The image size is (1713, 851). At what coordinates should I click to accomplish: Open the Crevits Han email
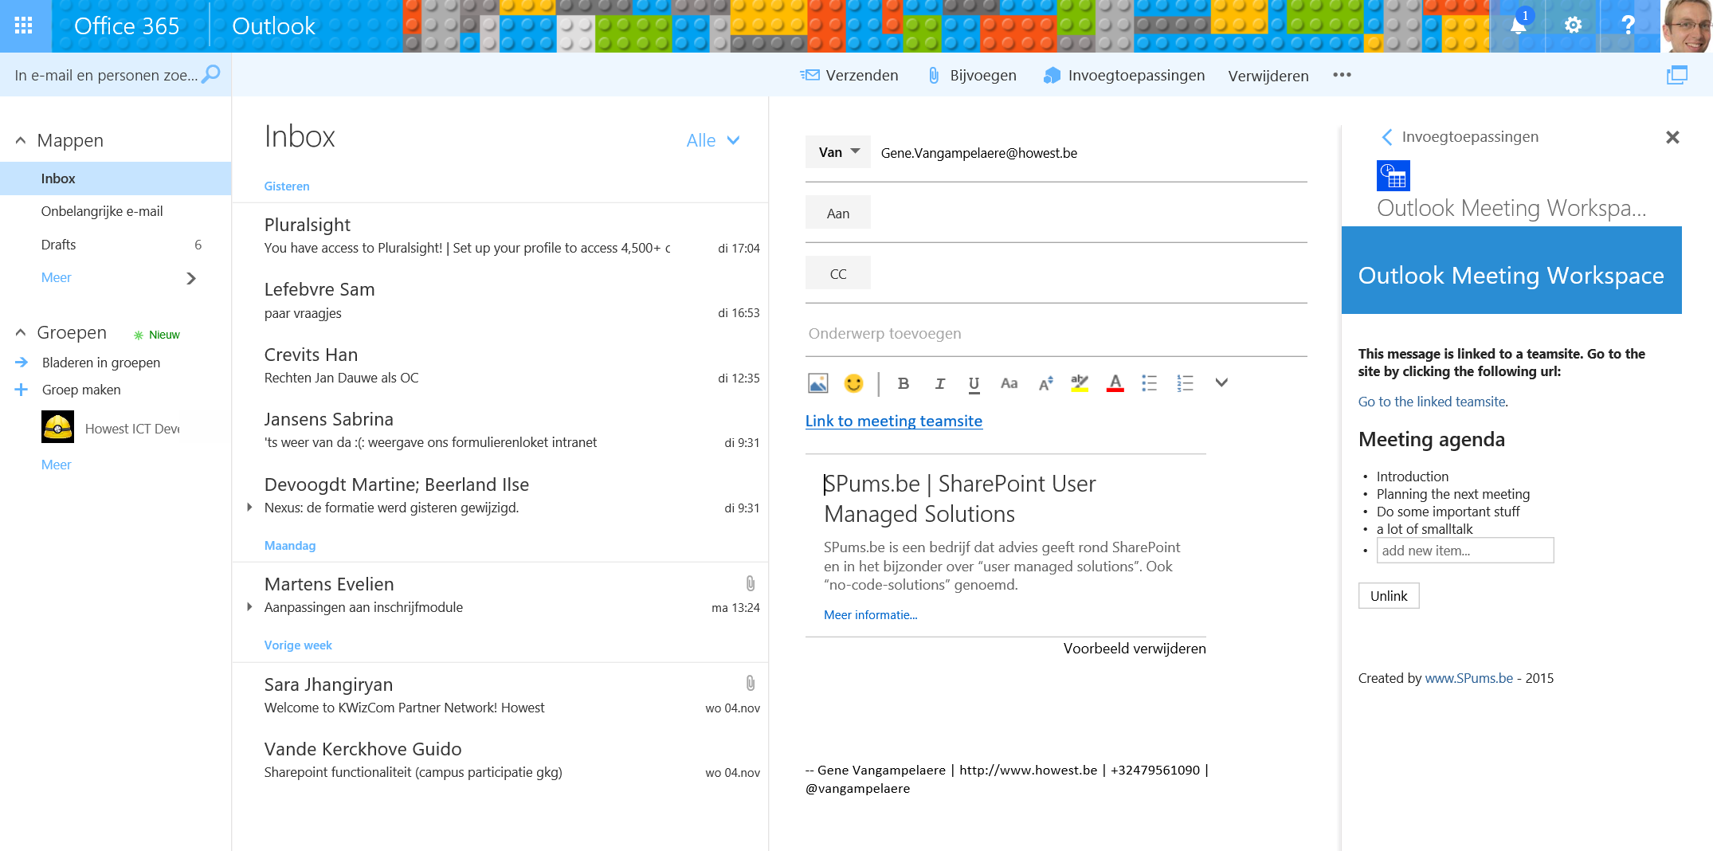coord(500,366)
